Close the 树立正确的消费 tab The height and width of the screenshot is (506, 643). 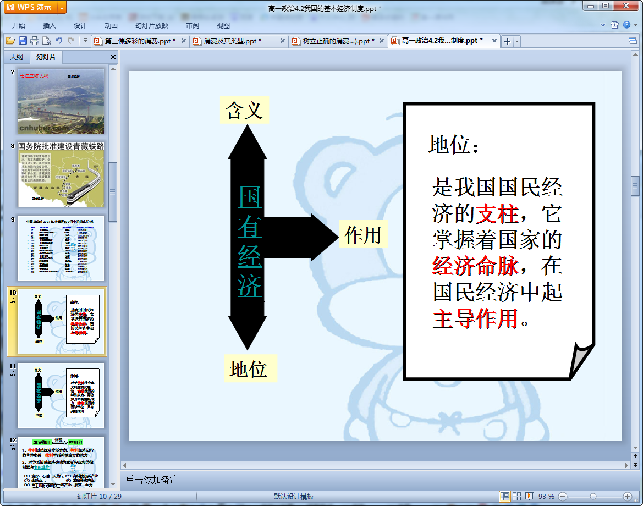pyautogui.click(x=382, y=41)
